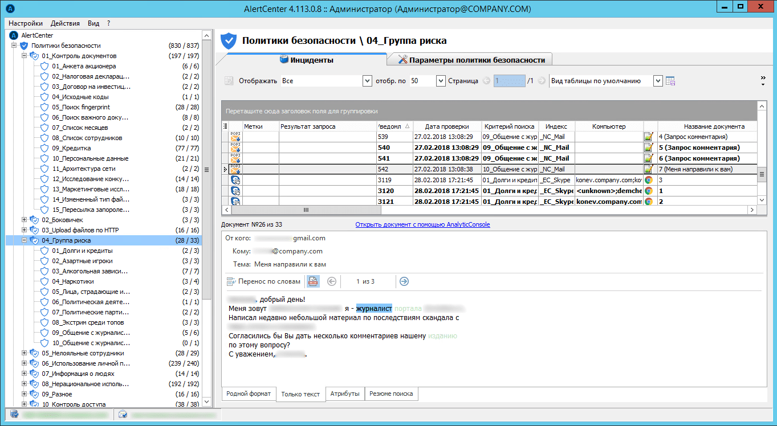The image size is (777, 426).
Task: Open the Действия menu
Action: pyautogui.click(x=65, y=23)
